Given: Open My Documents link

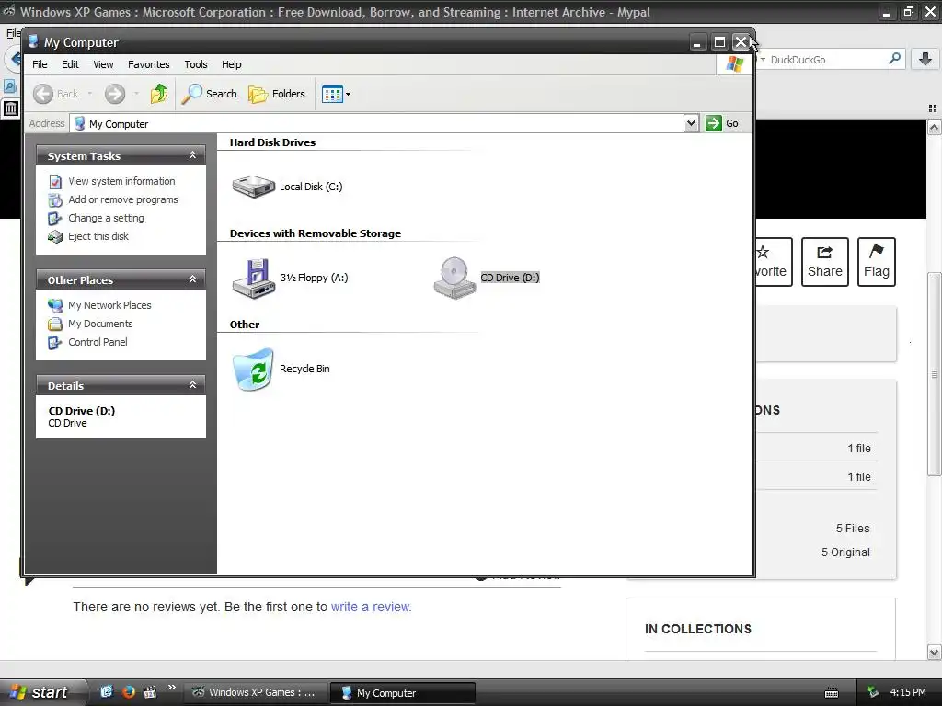Looking at the screenshot, I should pos(100,324).
